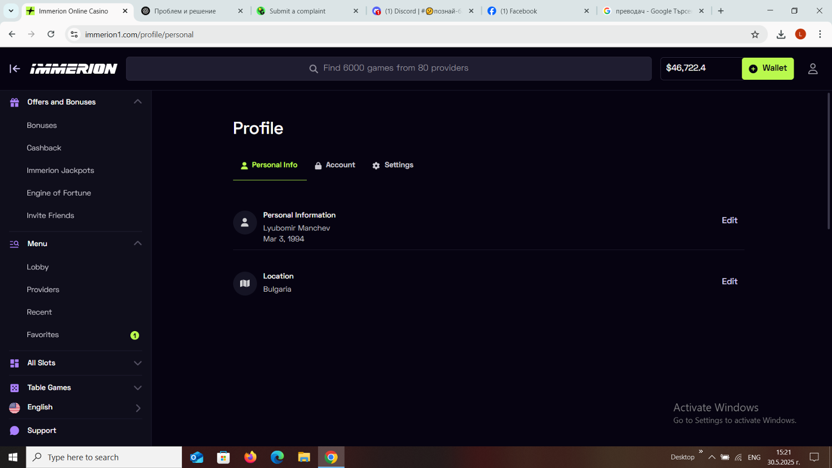This screenshot has width=832, height=468.
Task: Click the game search field
Action: click(x=388, y=69)
